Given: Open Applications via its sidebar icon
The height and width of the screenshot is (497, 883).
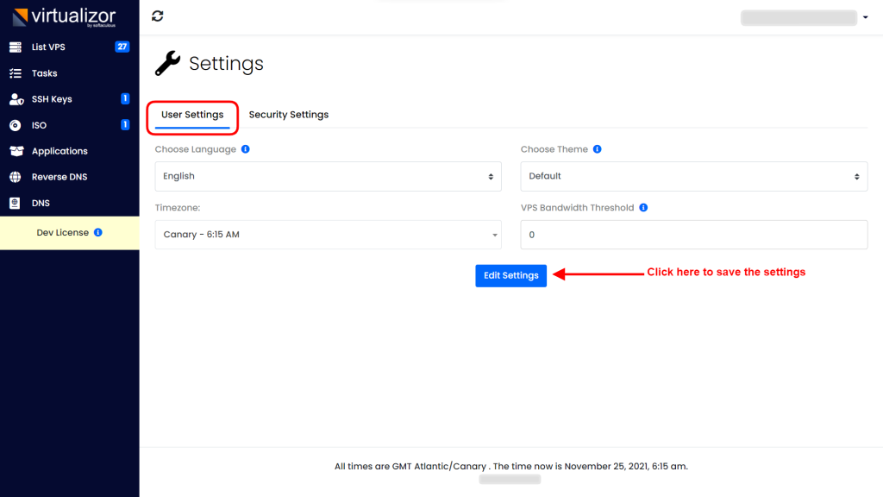Looking at the screenshot, I should (x=16, y=150).
